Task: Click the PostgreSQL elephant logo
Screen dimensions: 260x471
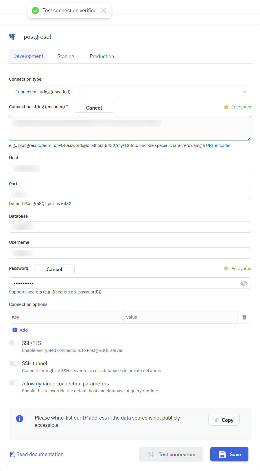Action: [x=12, y=37]
